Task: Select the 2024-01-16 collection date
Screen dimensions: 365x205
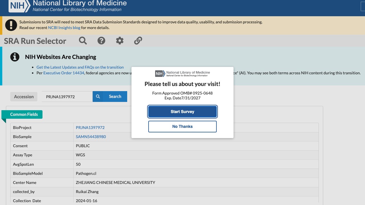Action: [x=86, y=201]
